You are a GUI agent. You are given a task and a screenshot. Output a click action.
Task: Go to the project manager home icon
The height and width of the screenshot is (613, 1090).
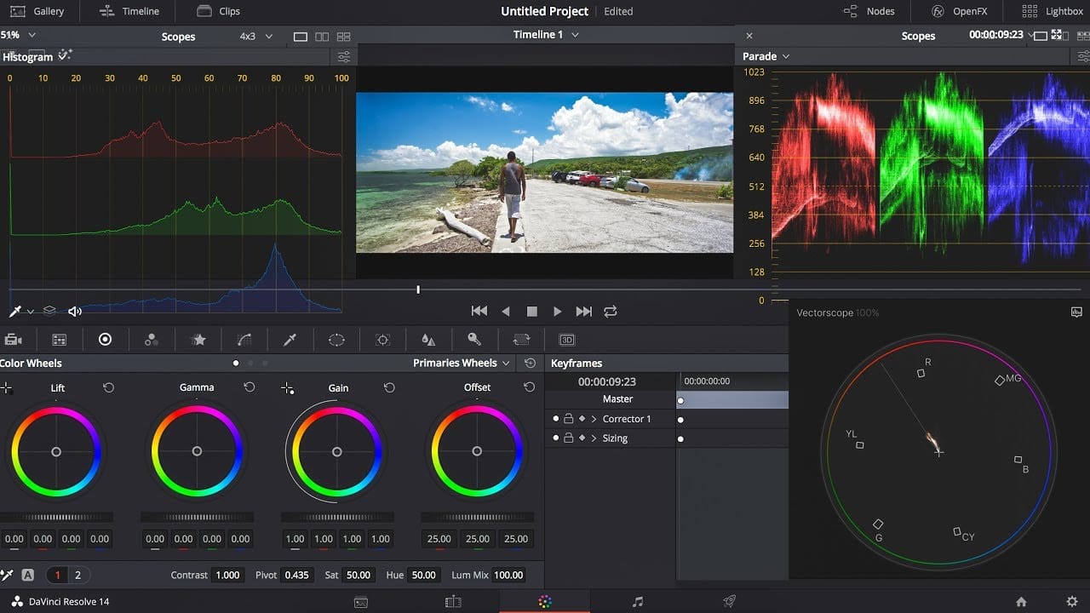1021,602
